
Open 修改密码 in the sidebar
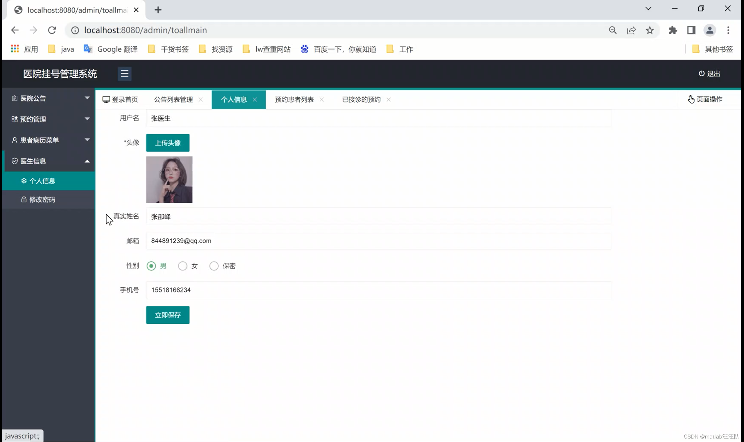pyautogui.click(x=42, y=199)
